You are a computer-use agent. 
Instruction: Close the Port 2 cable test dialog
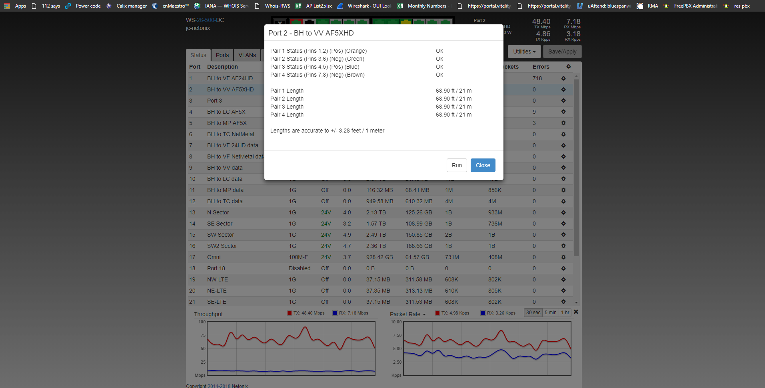[x=483, y=165]
